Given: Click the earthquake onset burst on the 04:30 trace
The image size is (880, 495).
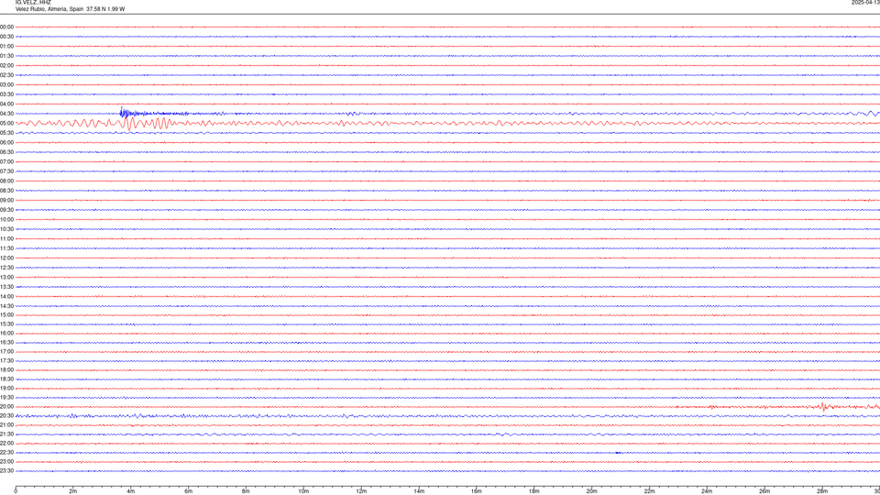Looking at the screenshot, I should click(124, 112).
